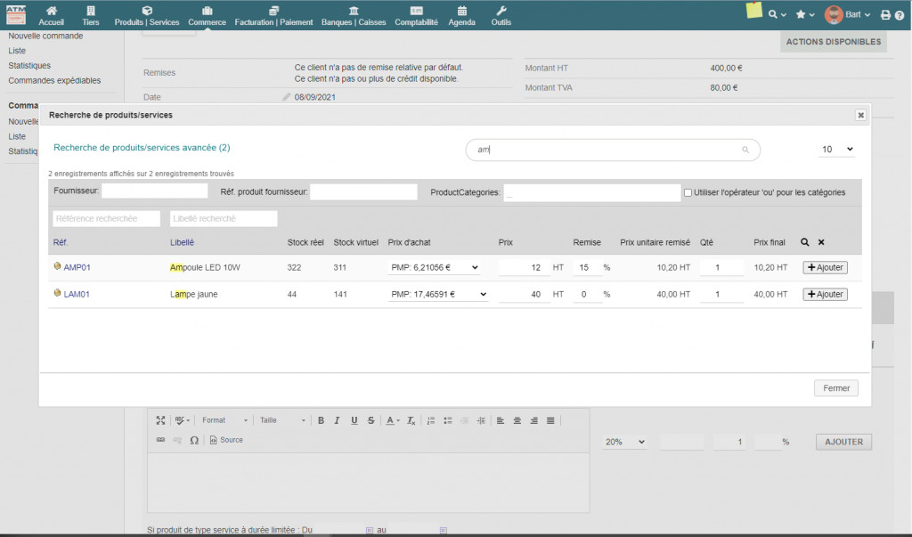Open the bookmarks star icon

coord(801,15)
